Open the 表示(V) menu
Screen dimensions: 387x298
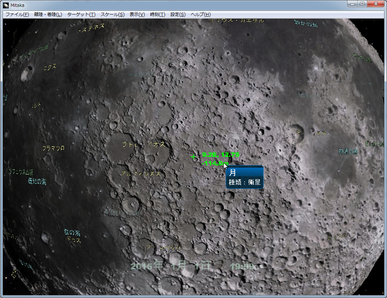137,14
